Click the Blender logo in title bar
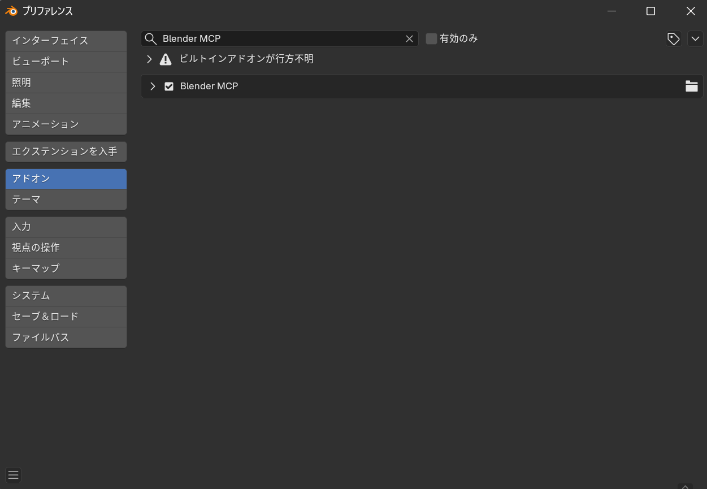 [x=10, y=10]
